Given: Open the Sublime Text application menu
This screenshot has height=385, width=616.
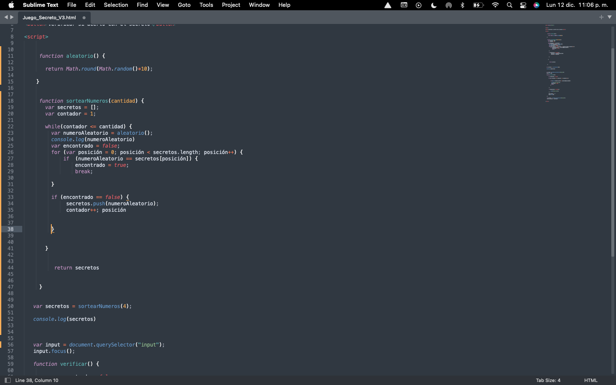Looking at the screenshot, I should click(41, 5).
